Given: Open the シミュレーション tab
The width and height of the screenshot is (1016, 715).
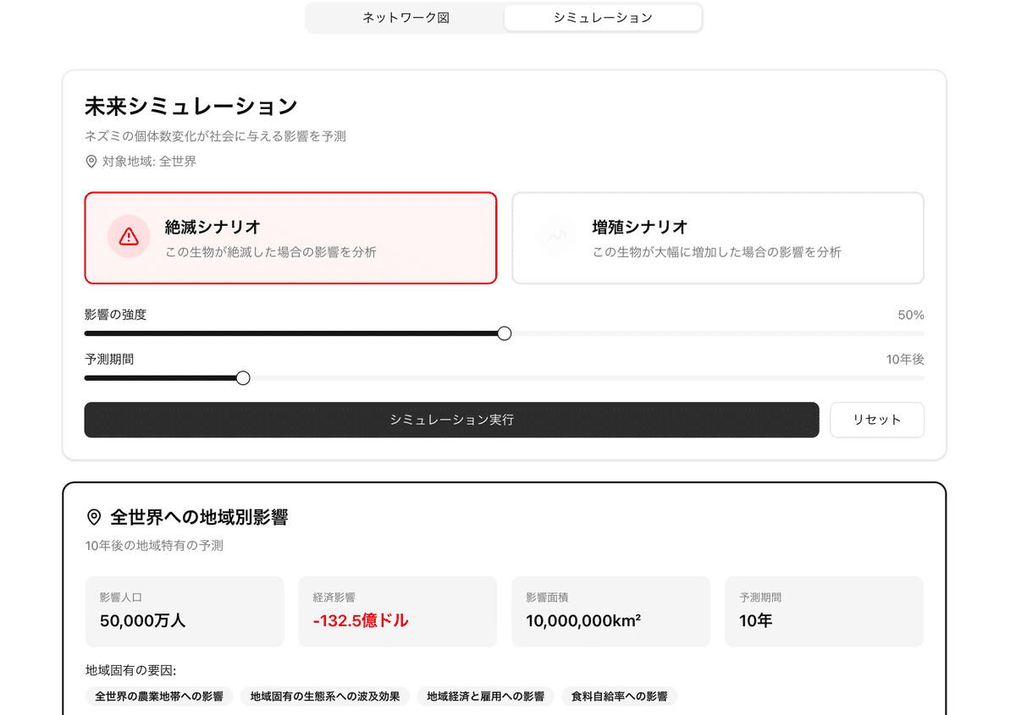Looking at the screenshot, I should click(603, 18).
